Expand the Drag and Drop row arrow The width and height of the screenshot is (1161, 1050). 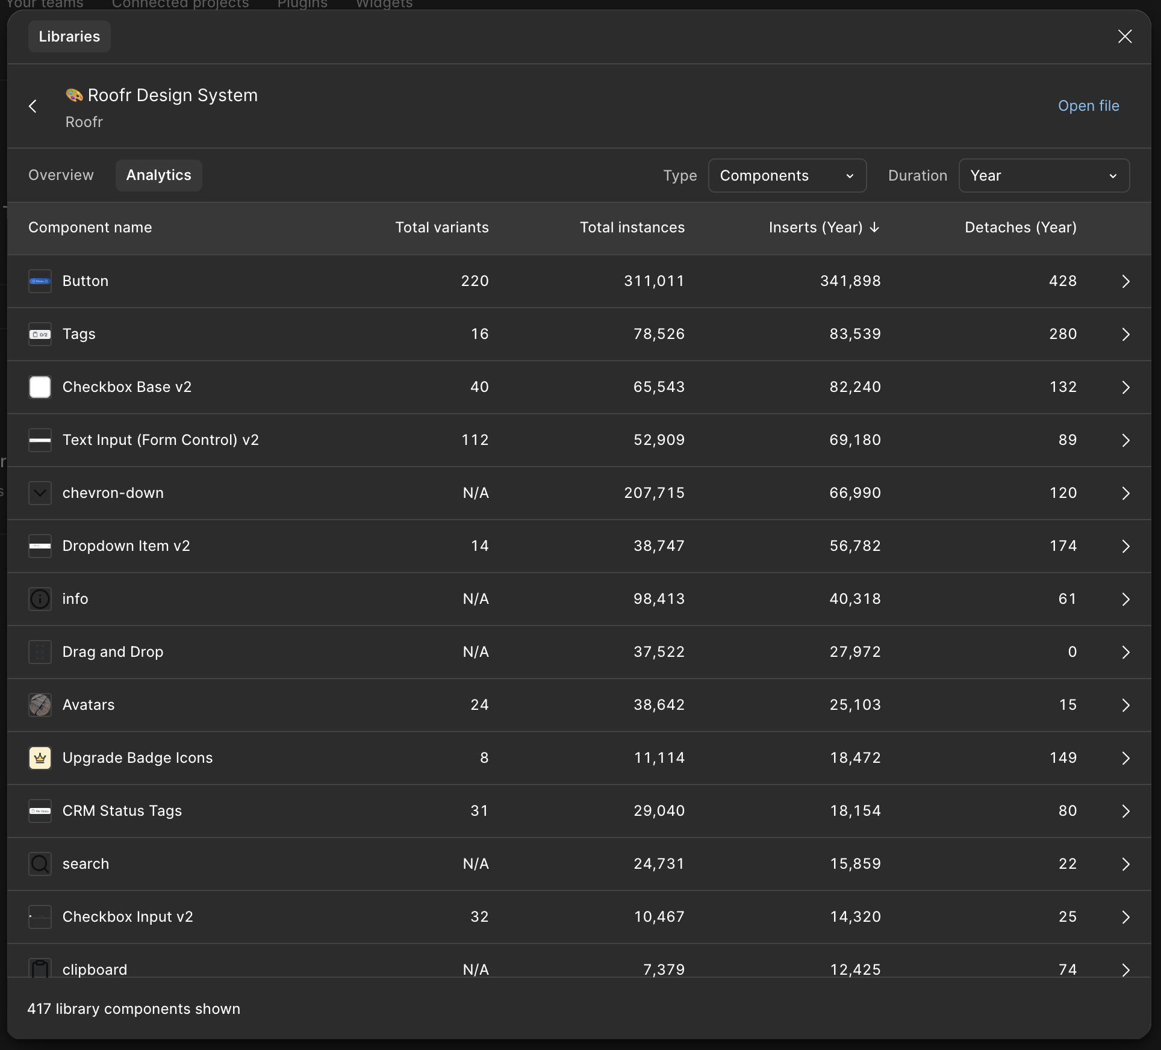coord(1125,652)
